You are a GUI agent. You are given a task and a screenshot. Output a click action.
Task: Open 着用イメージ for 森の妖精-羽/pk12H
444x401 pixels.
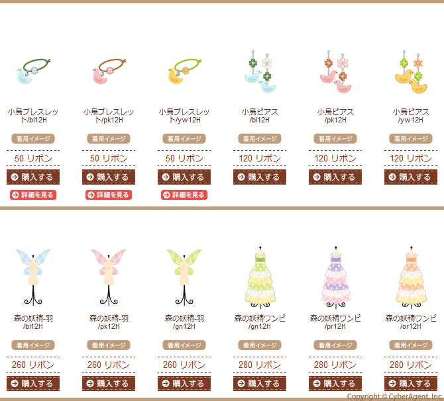(109, 345)
